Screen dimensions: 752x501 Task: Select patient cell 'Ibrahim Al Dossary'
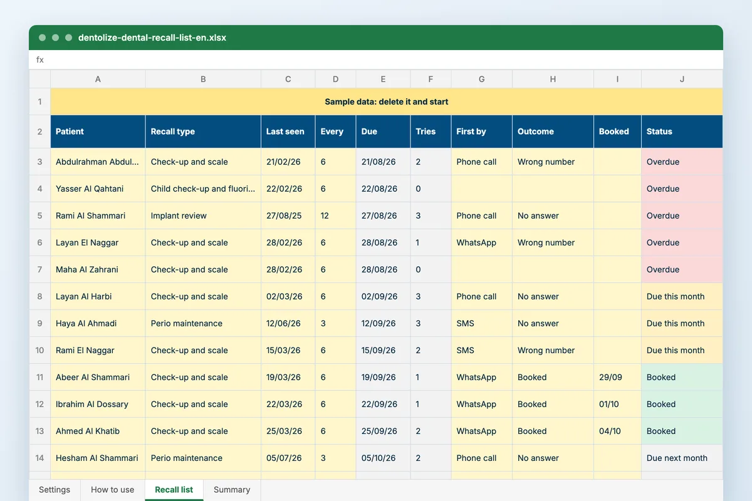[x=98, y=404]
